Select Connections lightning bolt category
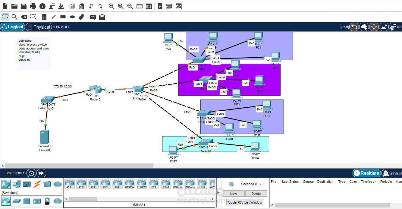 (37, 184)
